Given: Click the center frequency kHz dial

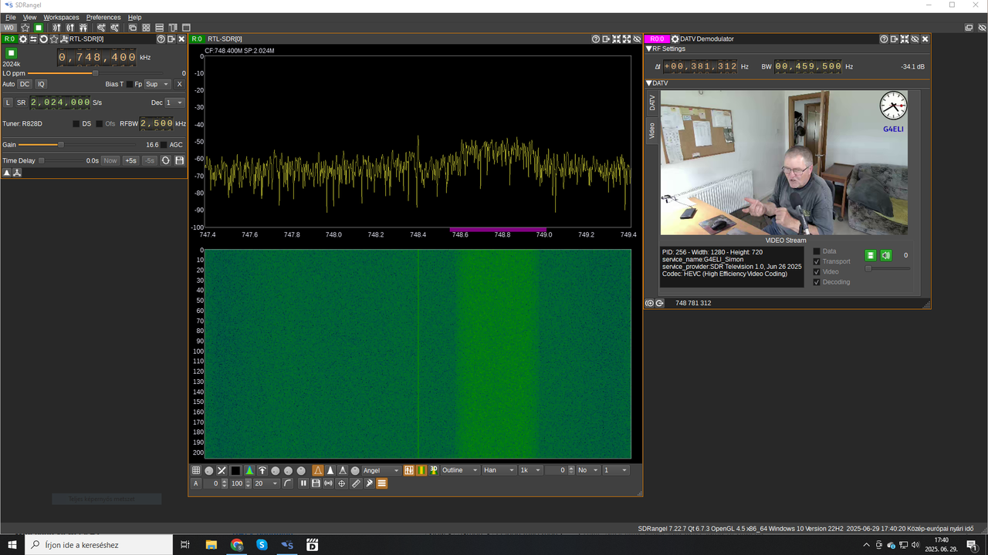Looking at the screenshot, I should (96, 57).
